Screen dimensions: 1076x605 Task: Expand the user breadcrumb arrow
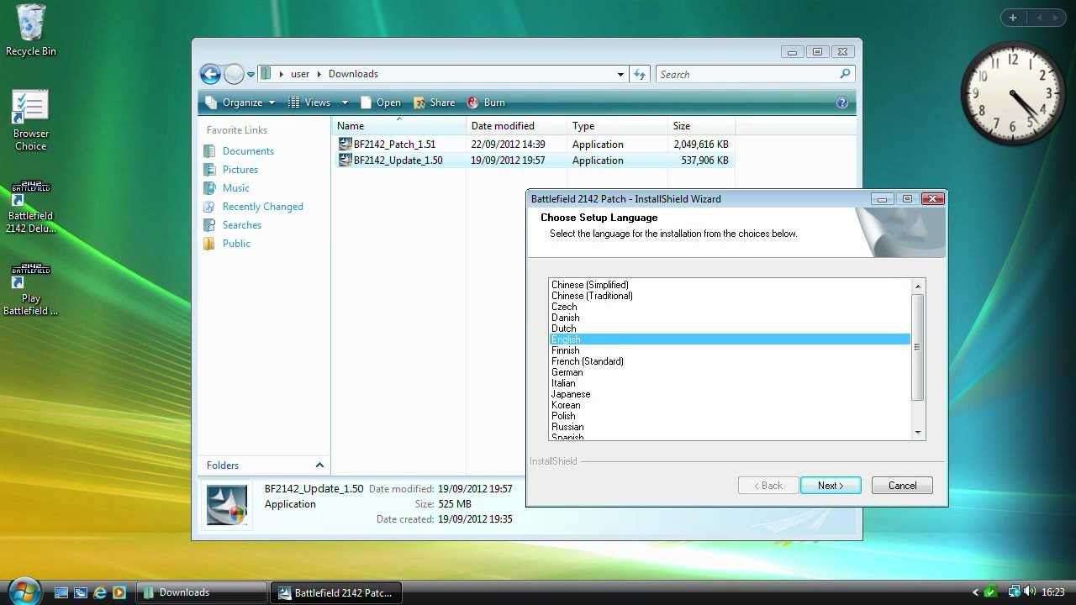pyautogui.click(x=319, y=74)
